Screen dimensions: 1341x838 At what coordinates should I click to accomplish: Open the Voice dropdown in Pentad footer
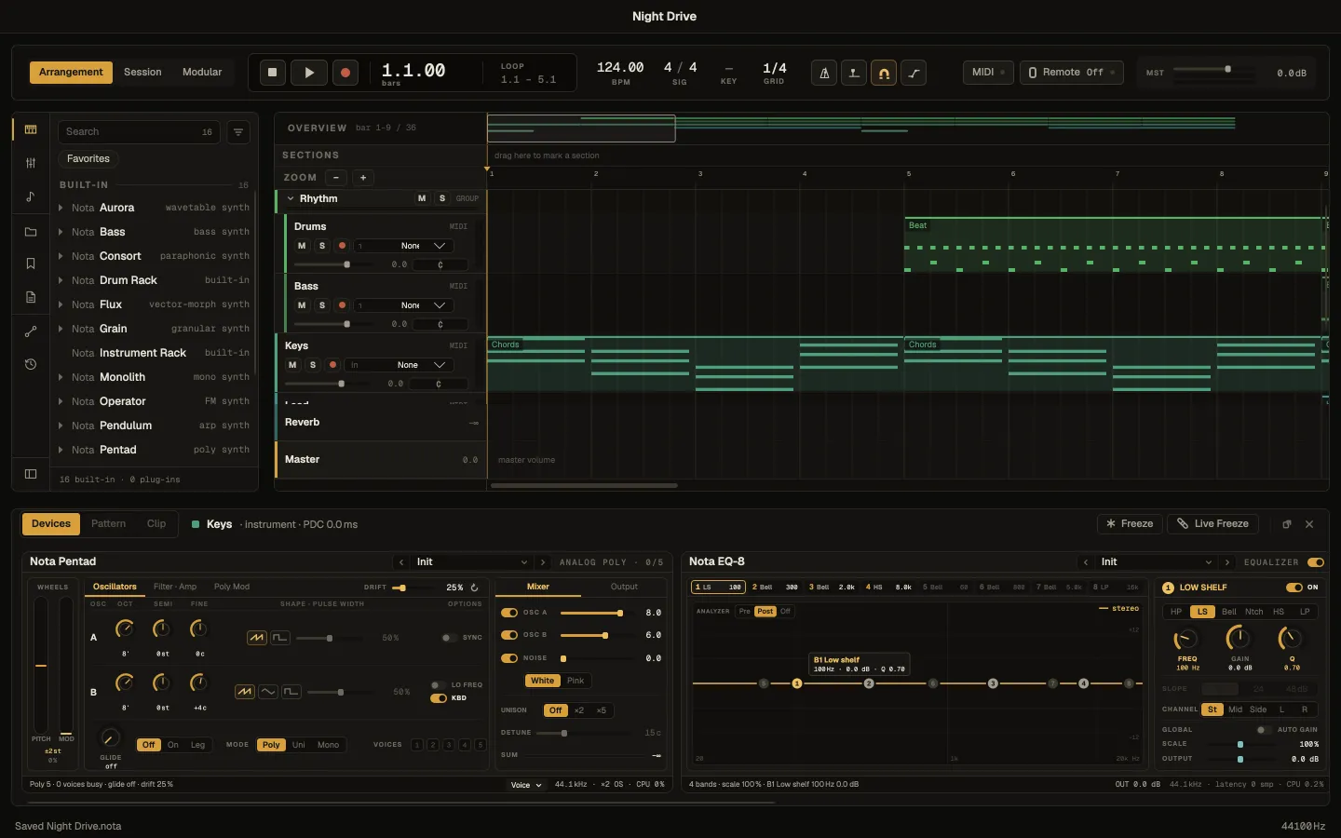pyautogui.click(x=526, y=785)
